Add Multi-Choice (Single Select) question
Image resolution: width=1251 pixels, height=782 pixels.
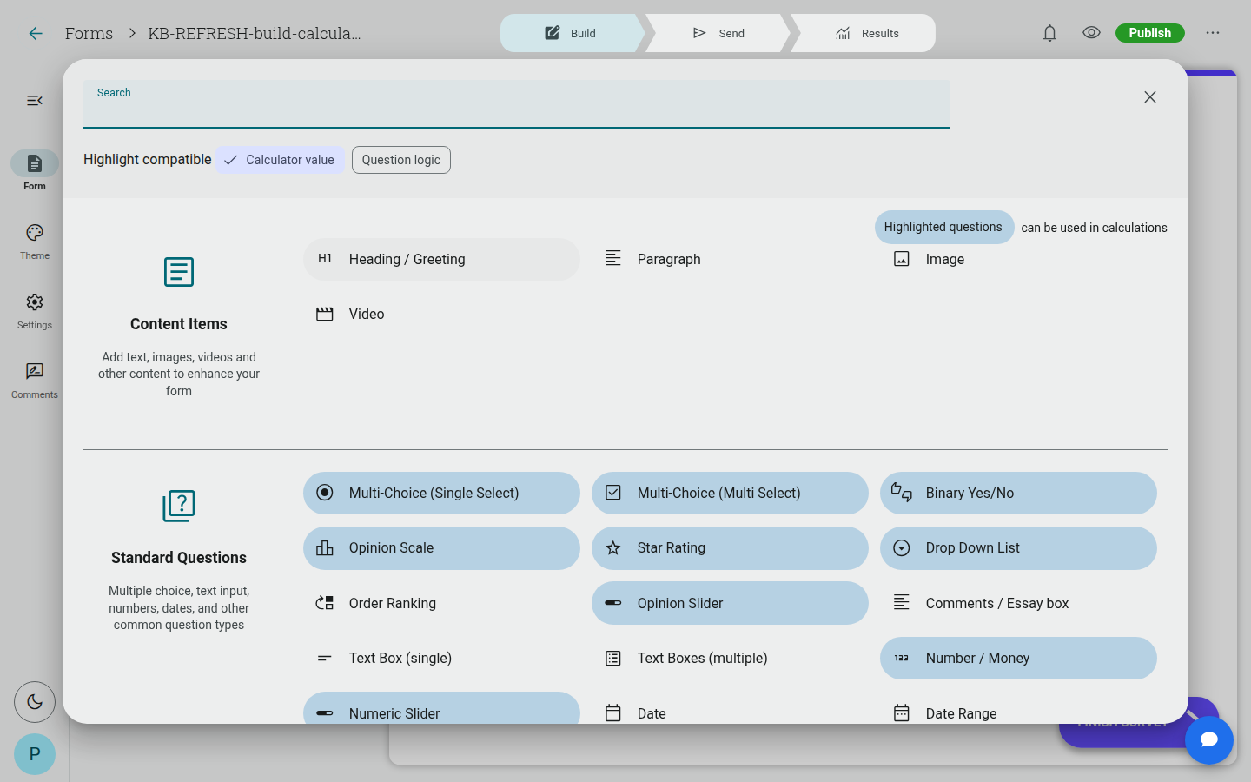[441, 493]
